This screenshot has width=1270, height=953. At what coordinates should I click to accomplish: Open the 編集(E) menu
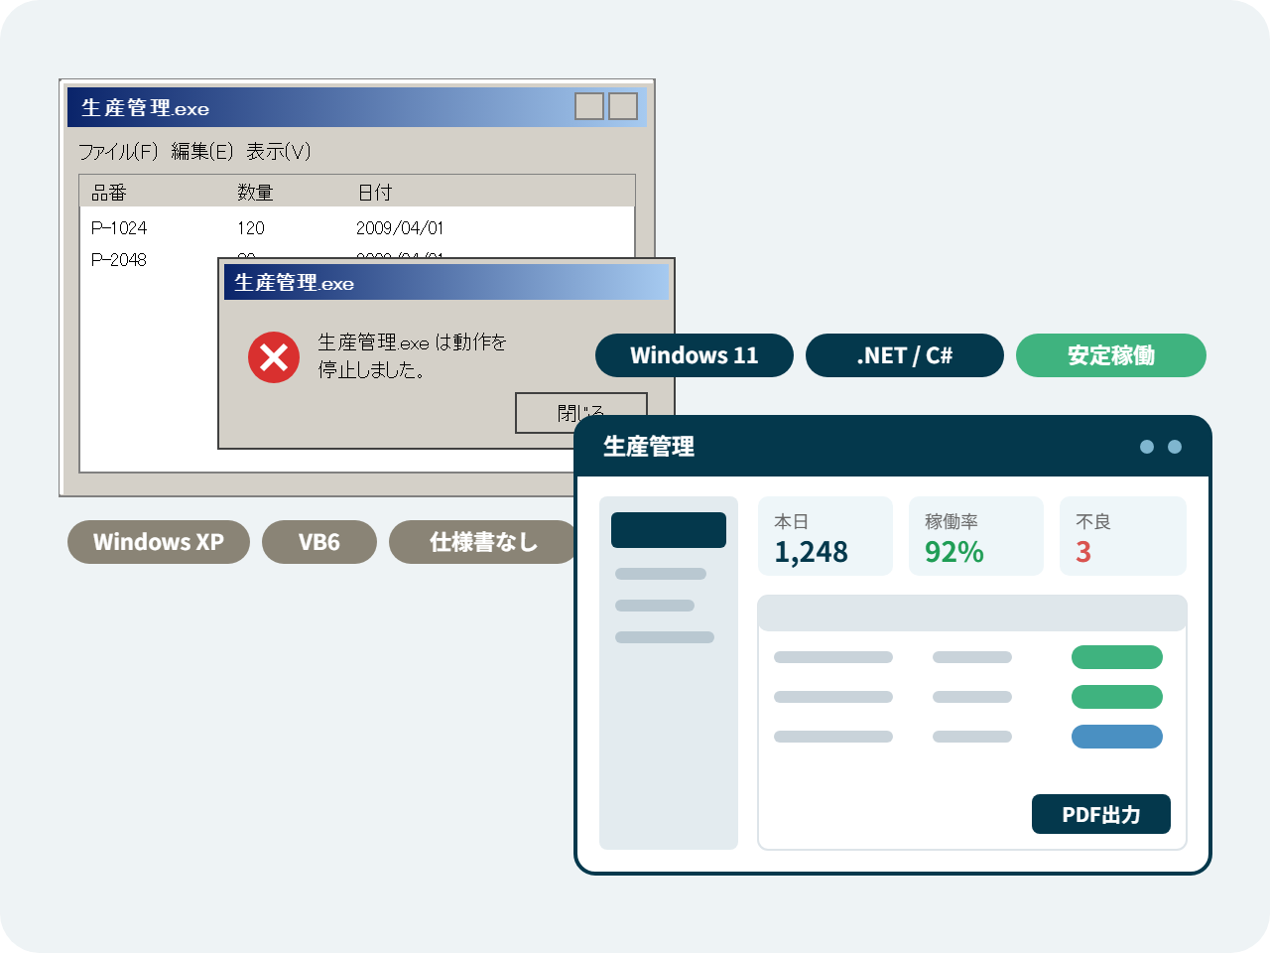click(201, 151)
